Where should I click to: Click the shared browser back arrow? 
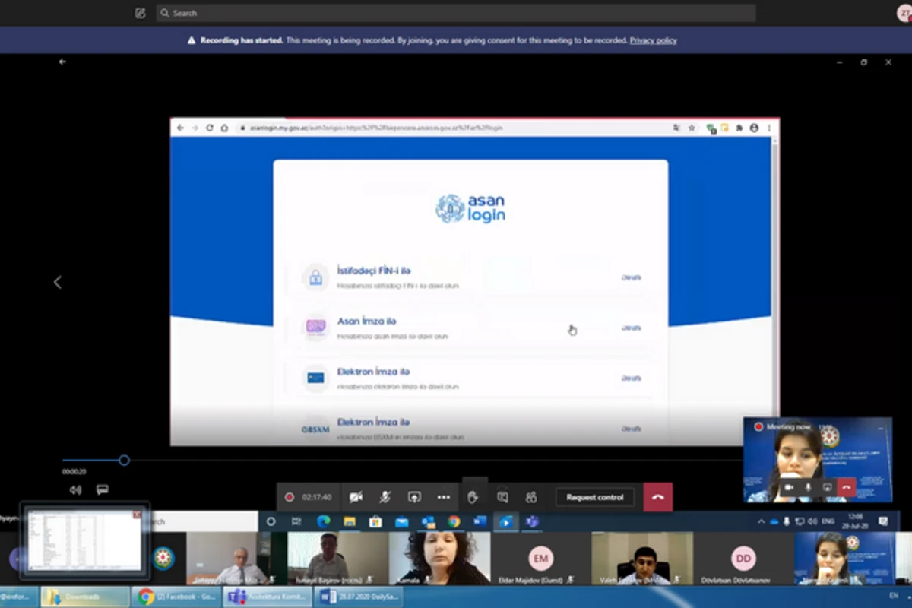pyautogui.click(x=180, y=128)
